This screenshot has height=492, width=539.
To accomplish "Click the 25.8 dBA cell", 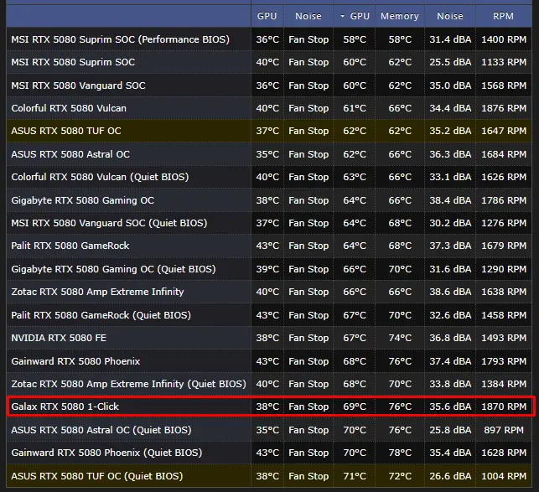I will pos(450,430).
